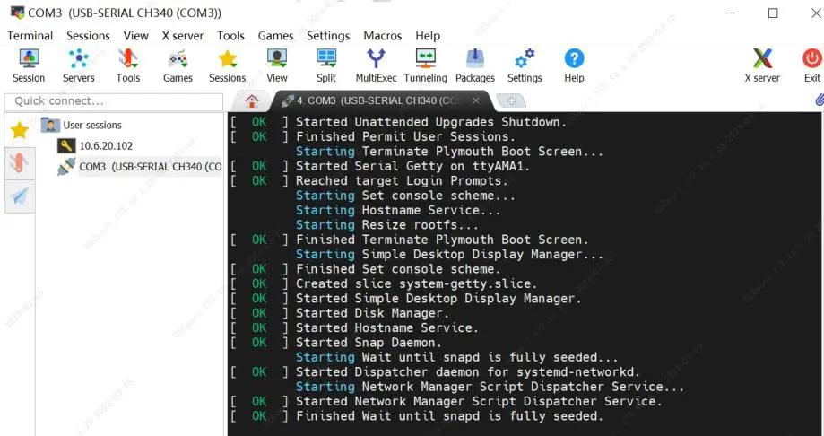This screenshot has width=824, height=436.
Task: Select the Split terminal icon
Action: [x=325, y=58]
